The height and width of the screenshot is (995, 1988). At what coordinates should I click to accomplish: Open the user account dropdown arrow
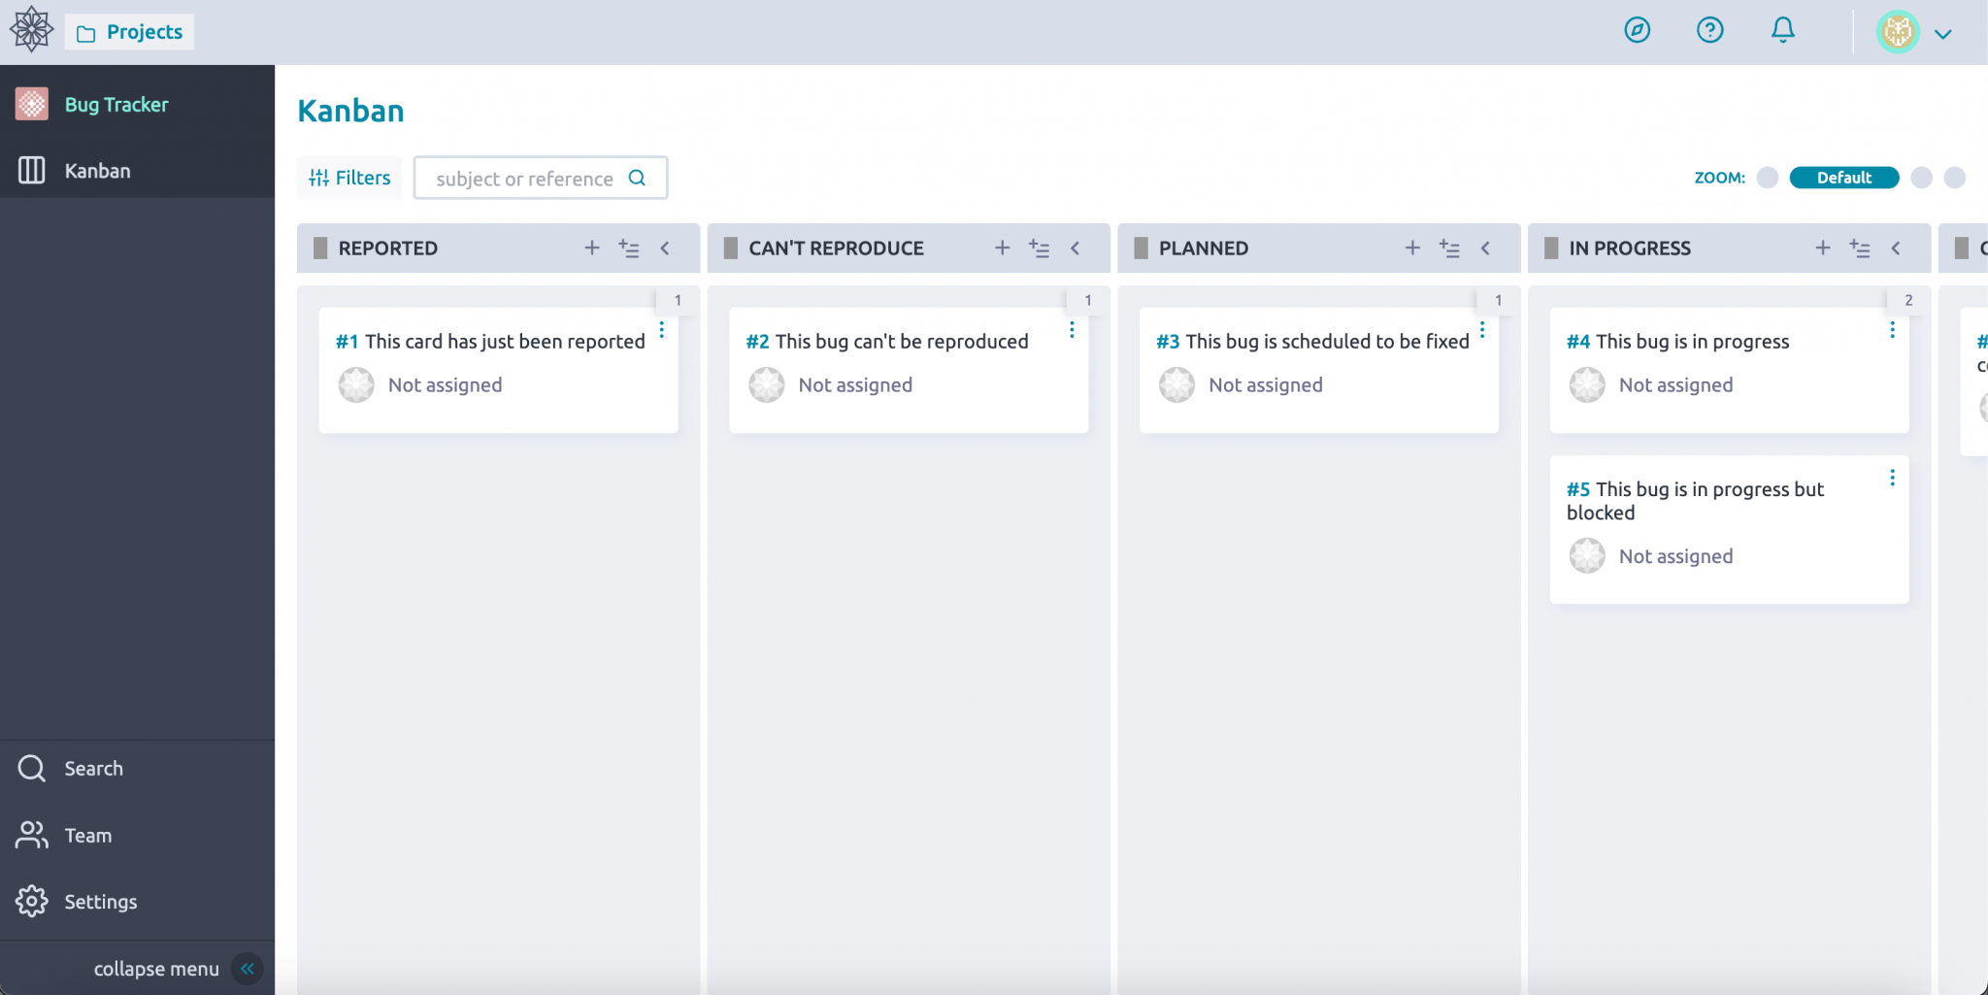tap(1944, 33)
